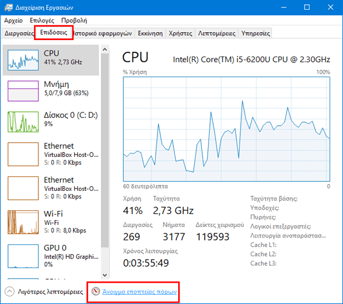
Task: Click the Δείκτες χειρισμού value 119593
Action: click(213, 237)
